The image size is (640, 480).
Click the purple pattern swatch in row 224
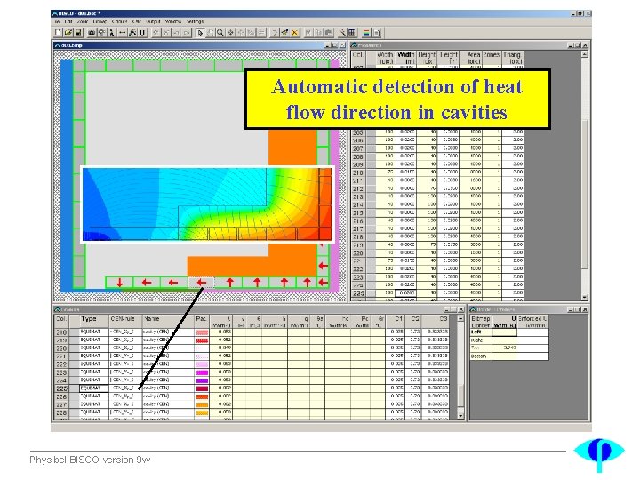point(202,380)
